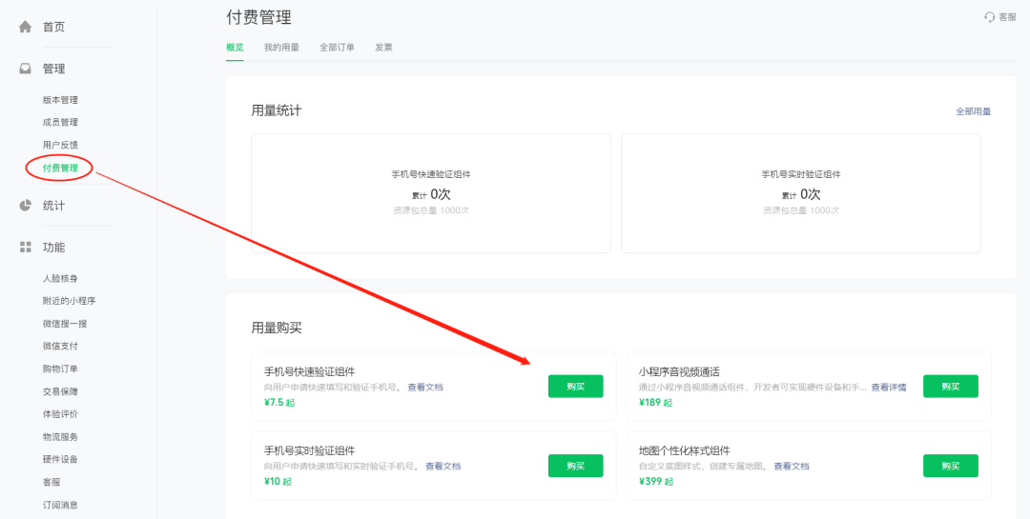Open 购物订单
1030x519 pixels.
[x=60, y=369]
